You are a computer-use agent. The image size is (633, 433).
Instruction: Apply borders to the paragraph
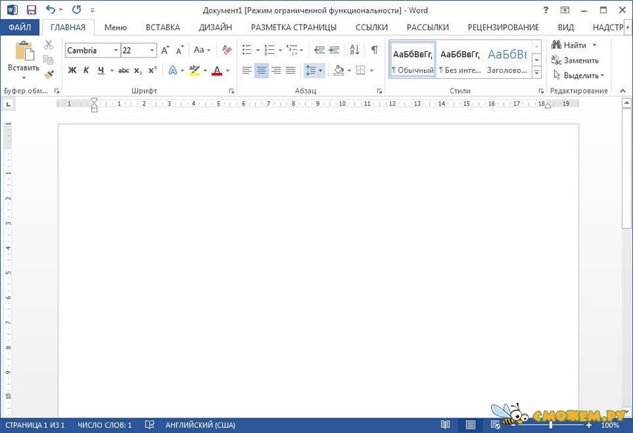click(x=361, y=70)
